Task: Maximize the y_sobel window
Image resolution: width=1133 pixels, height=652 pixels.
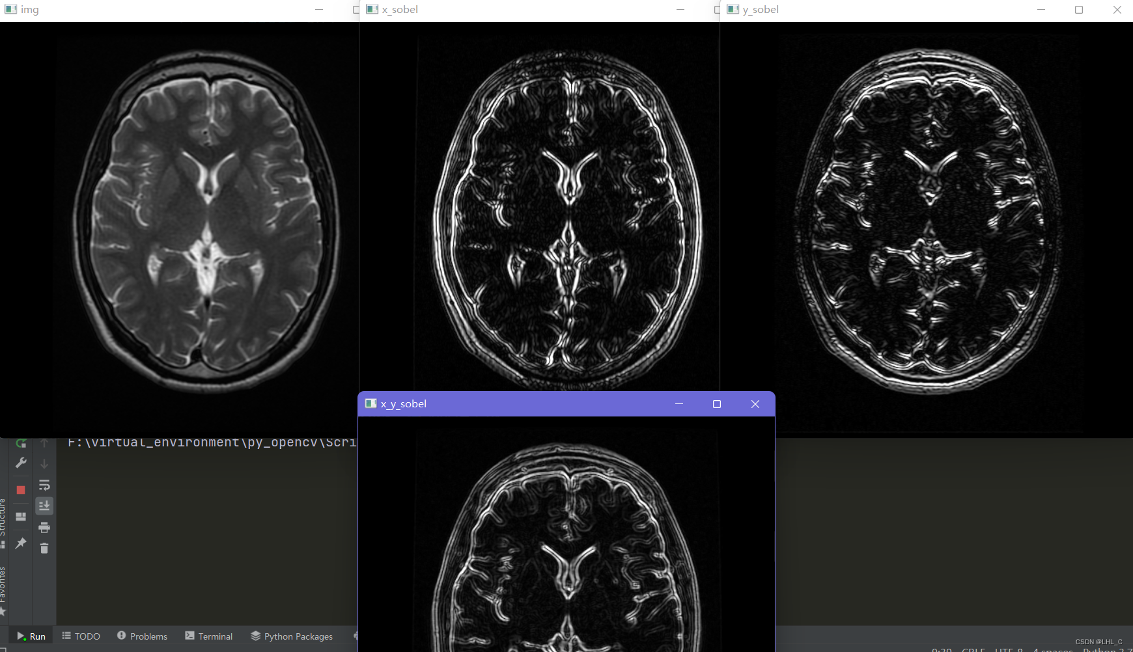Action: (1079, 10)
